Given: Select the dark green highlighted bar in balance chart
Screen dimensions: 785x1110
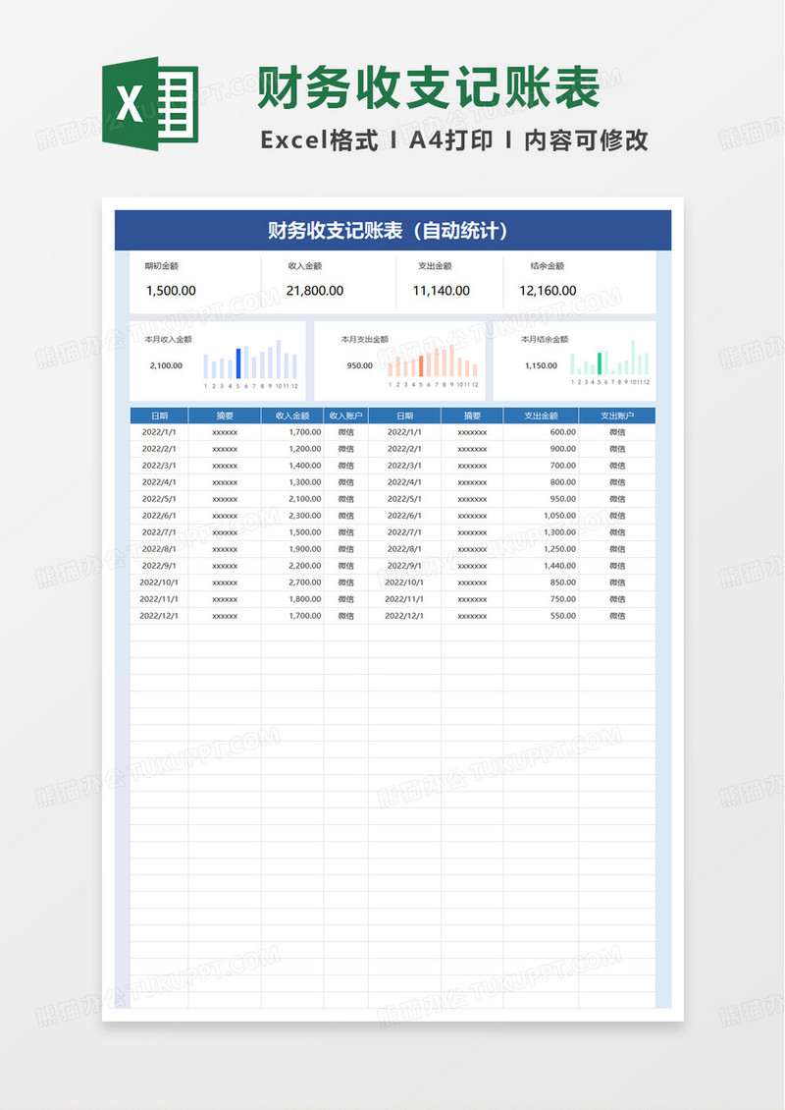Looking at the screenshot, I should [600, 363].
